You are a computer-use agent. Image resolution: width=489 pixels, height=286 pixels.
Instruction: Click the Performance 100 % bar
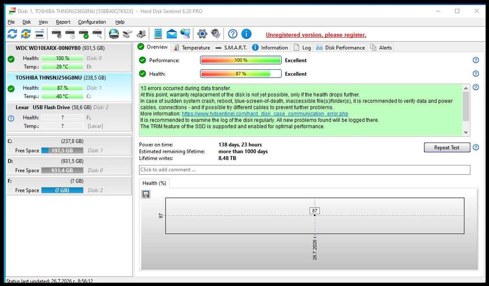pyautogui.click(x=241, y=60)
